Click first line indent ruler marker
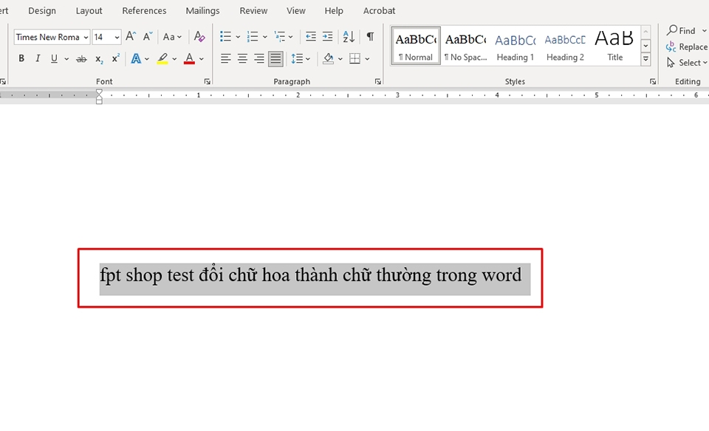This screenshot has width=709, height=431. 99,92
